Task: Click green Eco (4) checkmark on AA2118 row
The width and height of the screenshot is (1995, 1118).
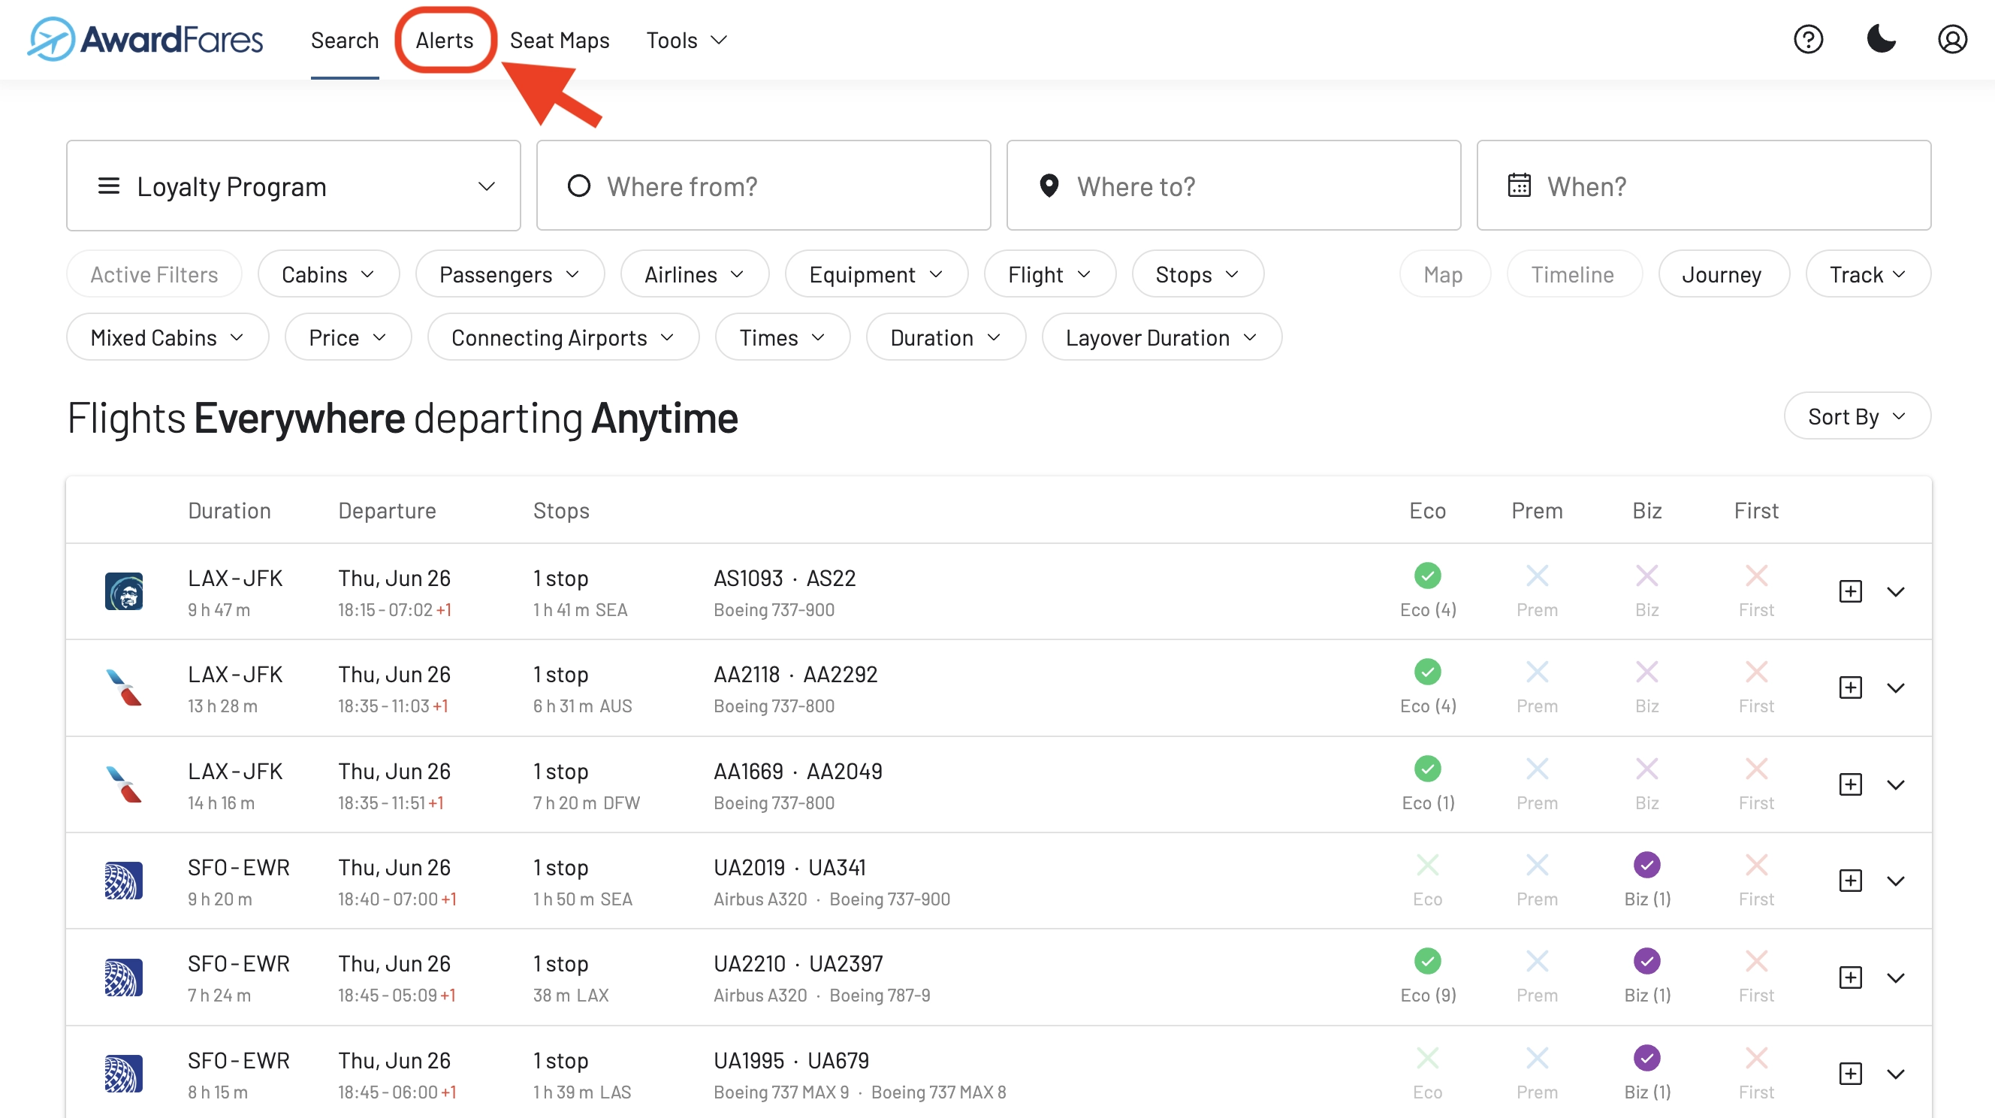Action: coord(1427,672)
